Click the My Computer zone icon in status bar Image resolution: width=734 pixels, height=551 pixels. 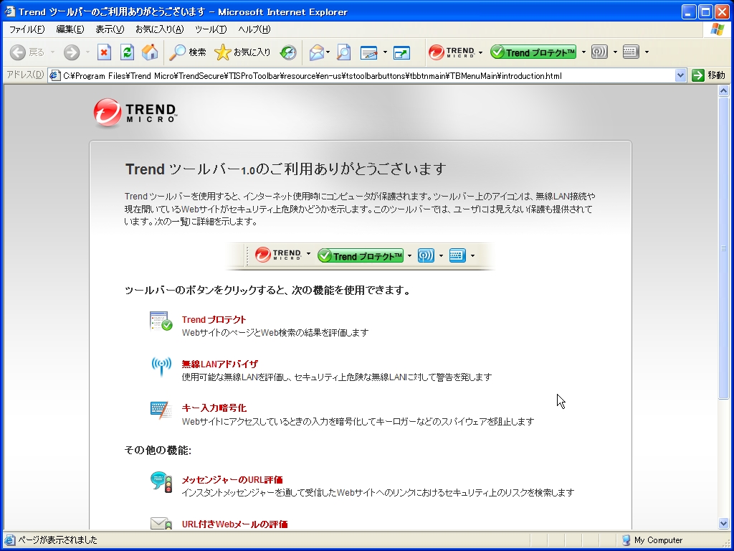point(626,540)
